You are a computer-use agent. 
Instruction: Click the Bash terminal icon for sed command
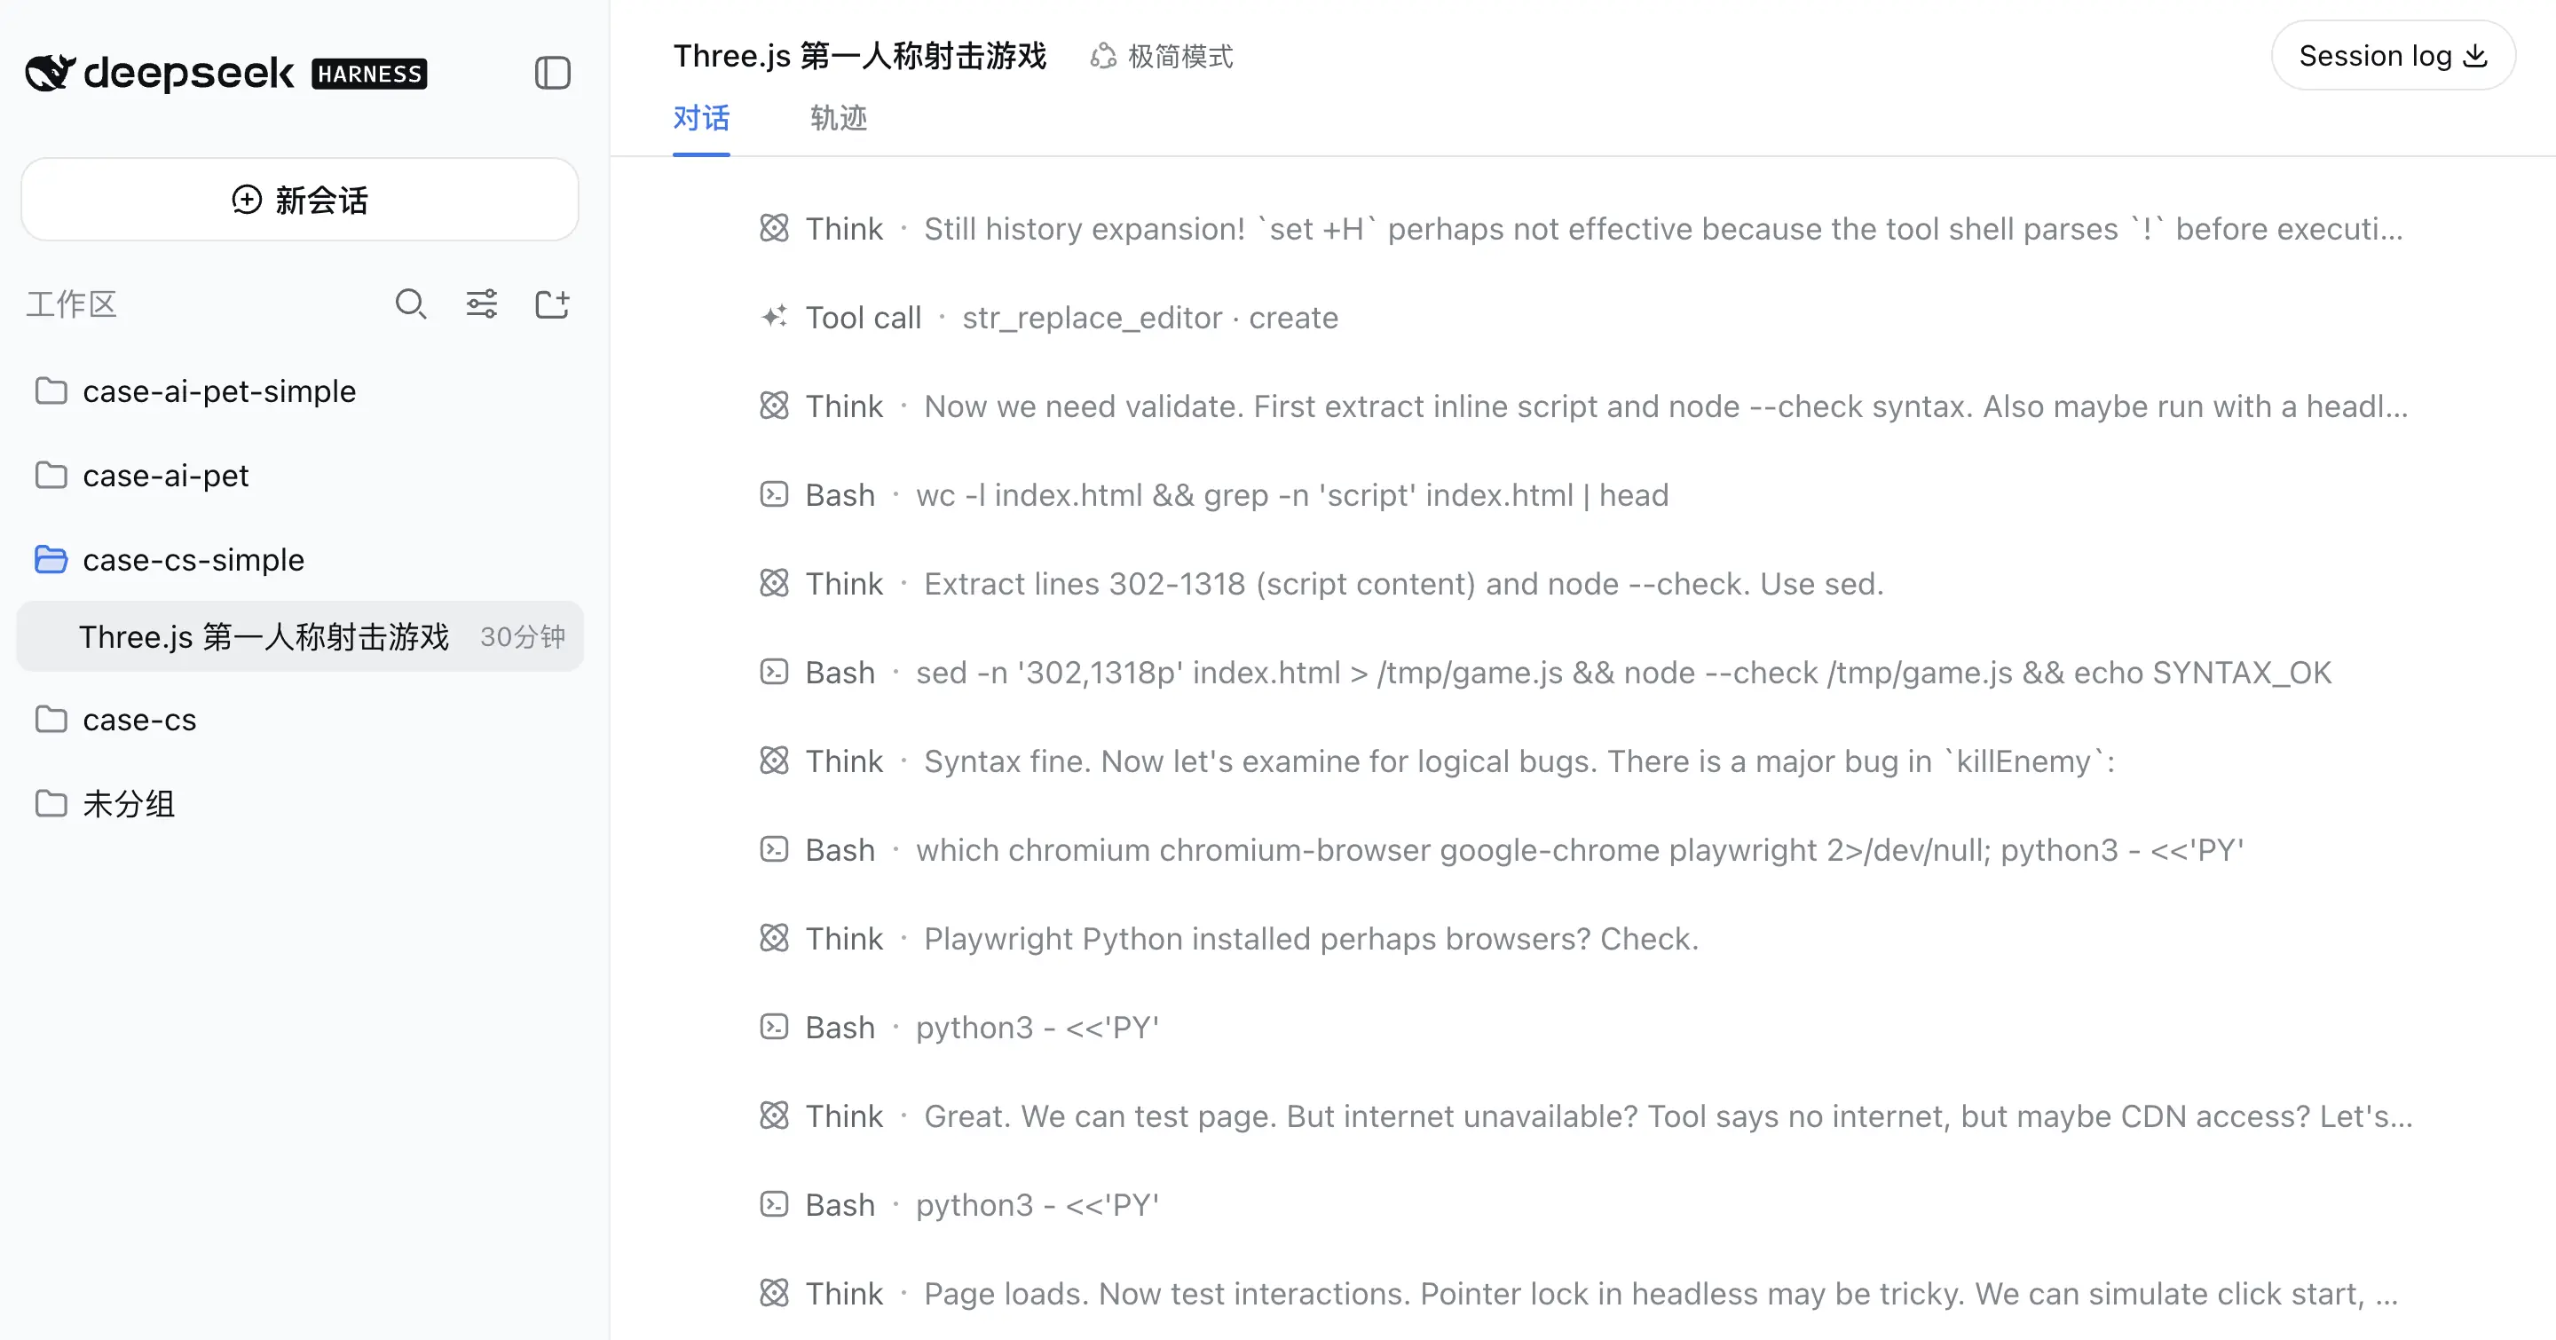click(x=774, y=673)
